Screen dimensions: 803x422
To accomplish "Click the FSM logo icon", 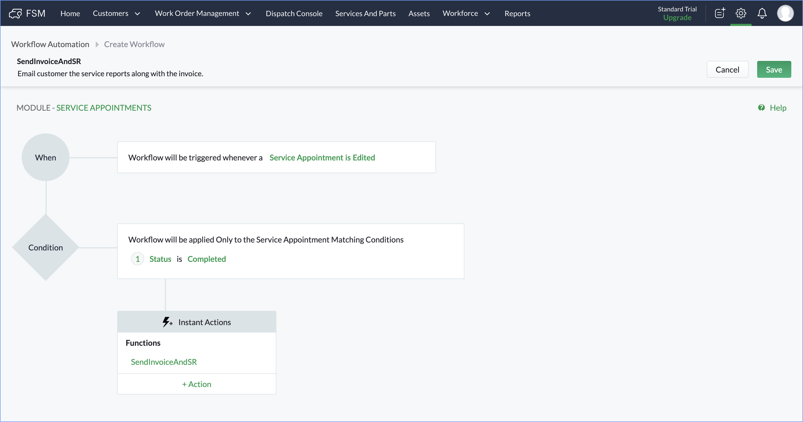I will click(x=15, y=14).
